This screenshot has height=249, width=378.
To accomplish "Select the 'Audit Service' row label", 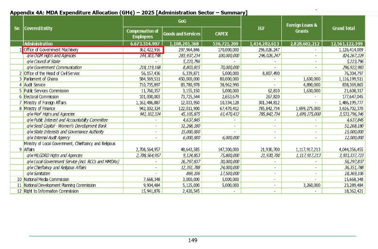I will pos(34,85).
